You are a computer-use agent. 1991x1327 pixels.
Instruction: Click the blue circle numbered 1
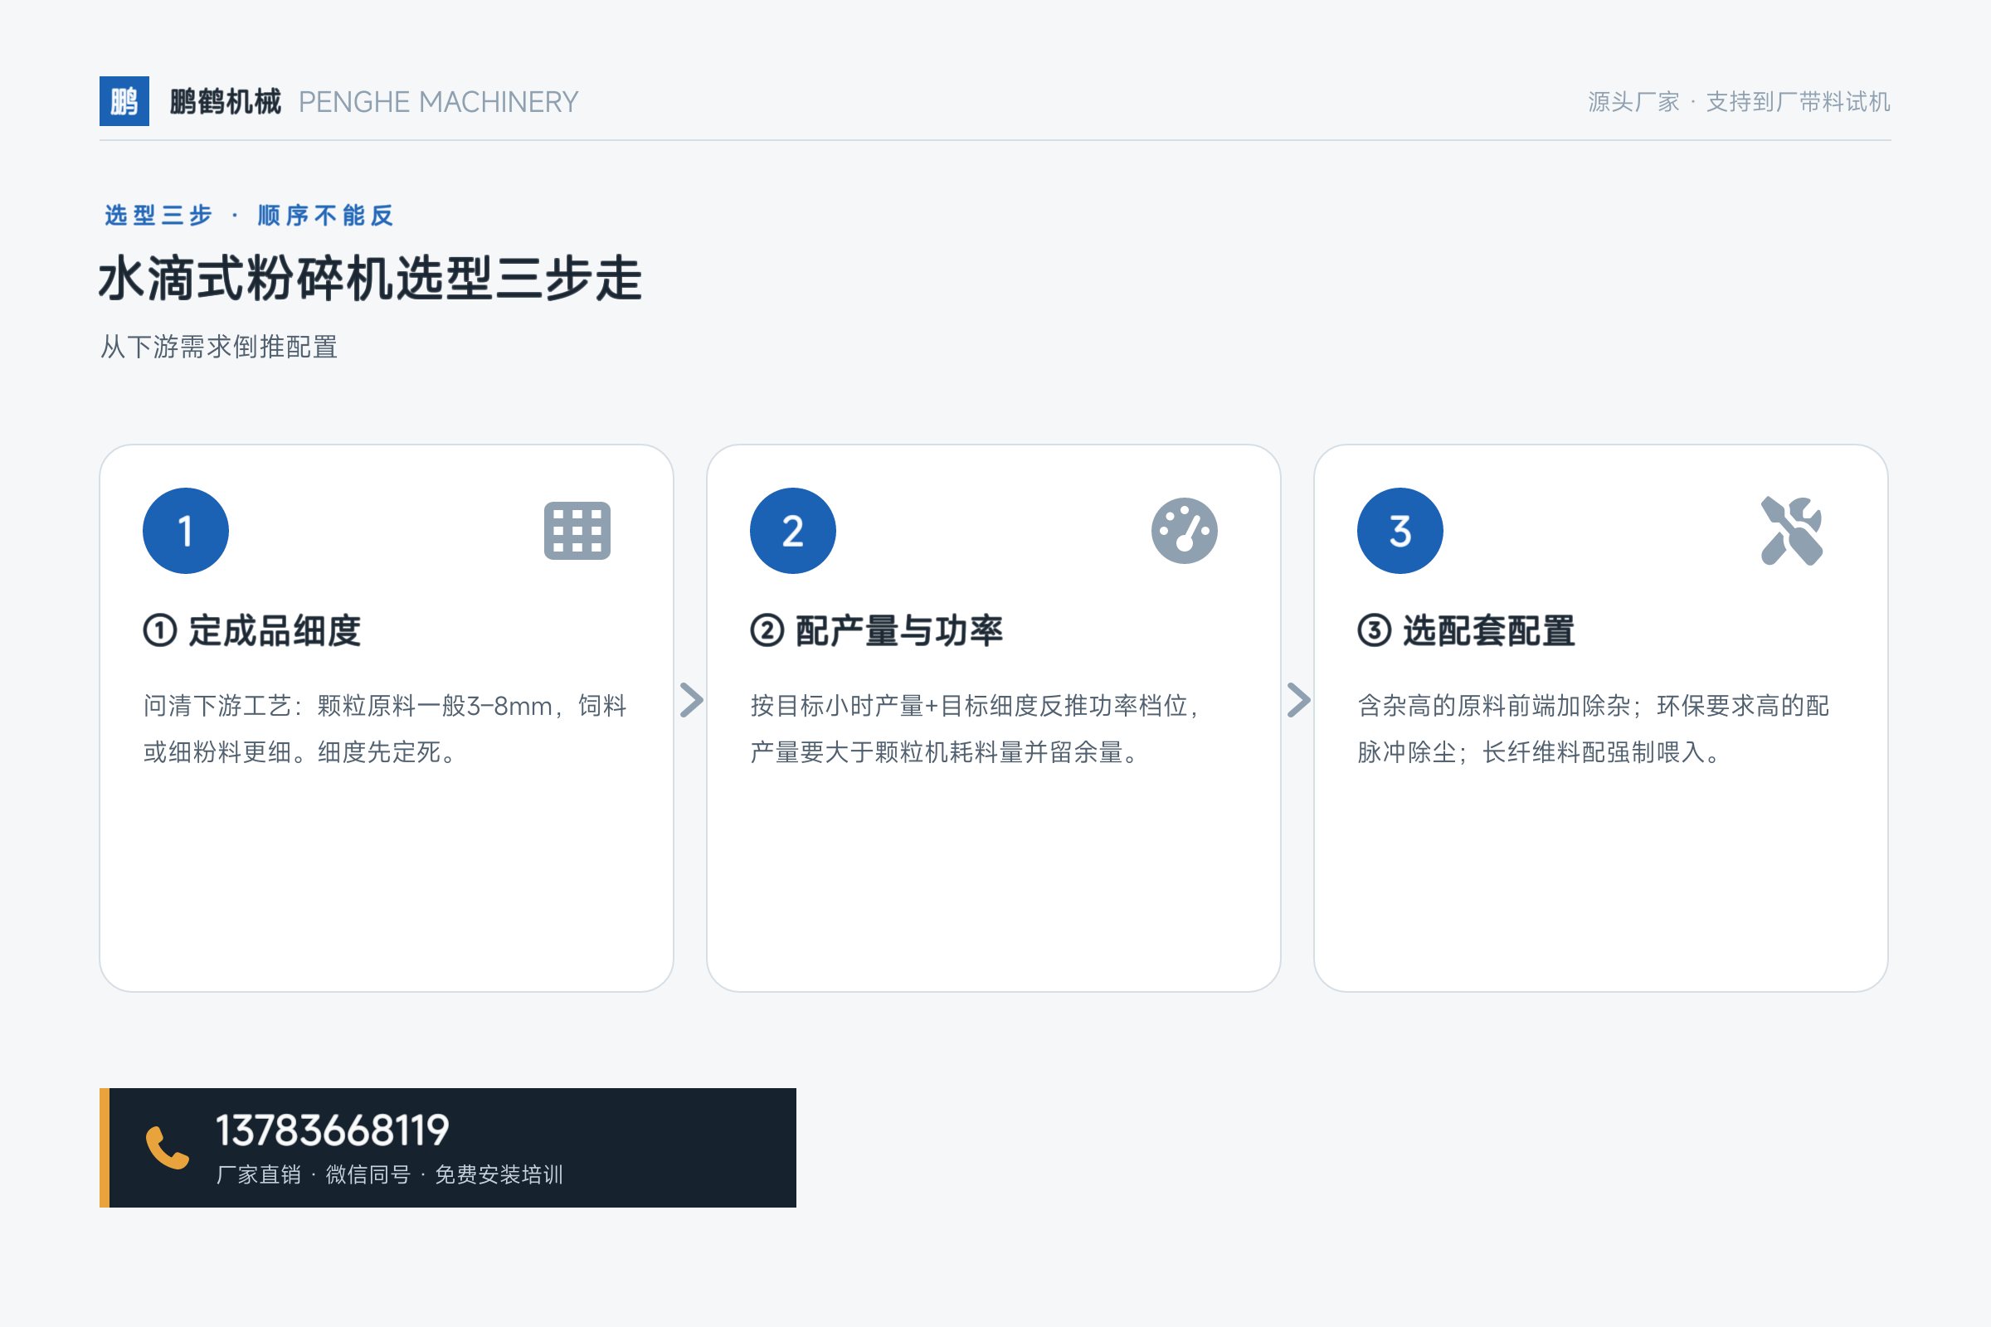[x=185, y=531]
